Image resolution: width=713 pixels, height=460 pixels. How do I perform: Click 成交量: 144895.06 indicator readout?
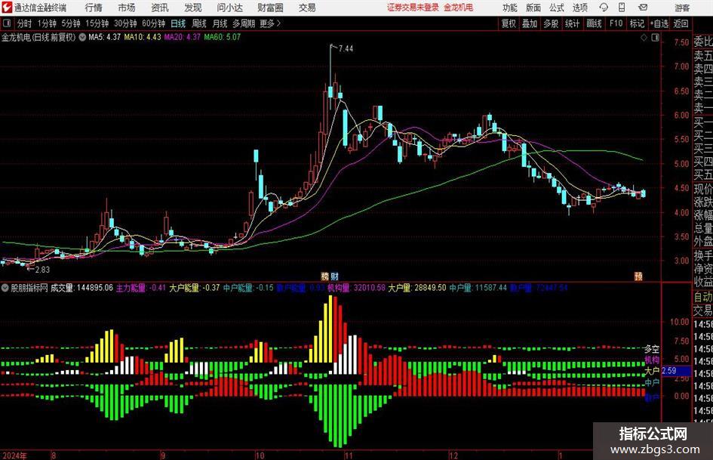(x=81, y=288)
